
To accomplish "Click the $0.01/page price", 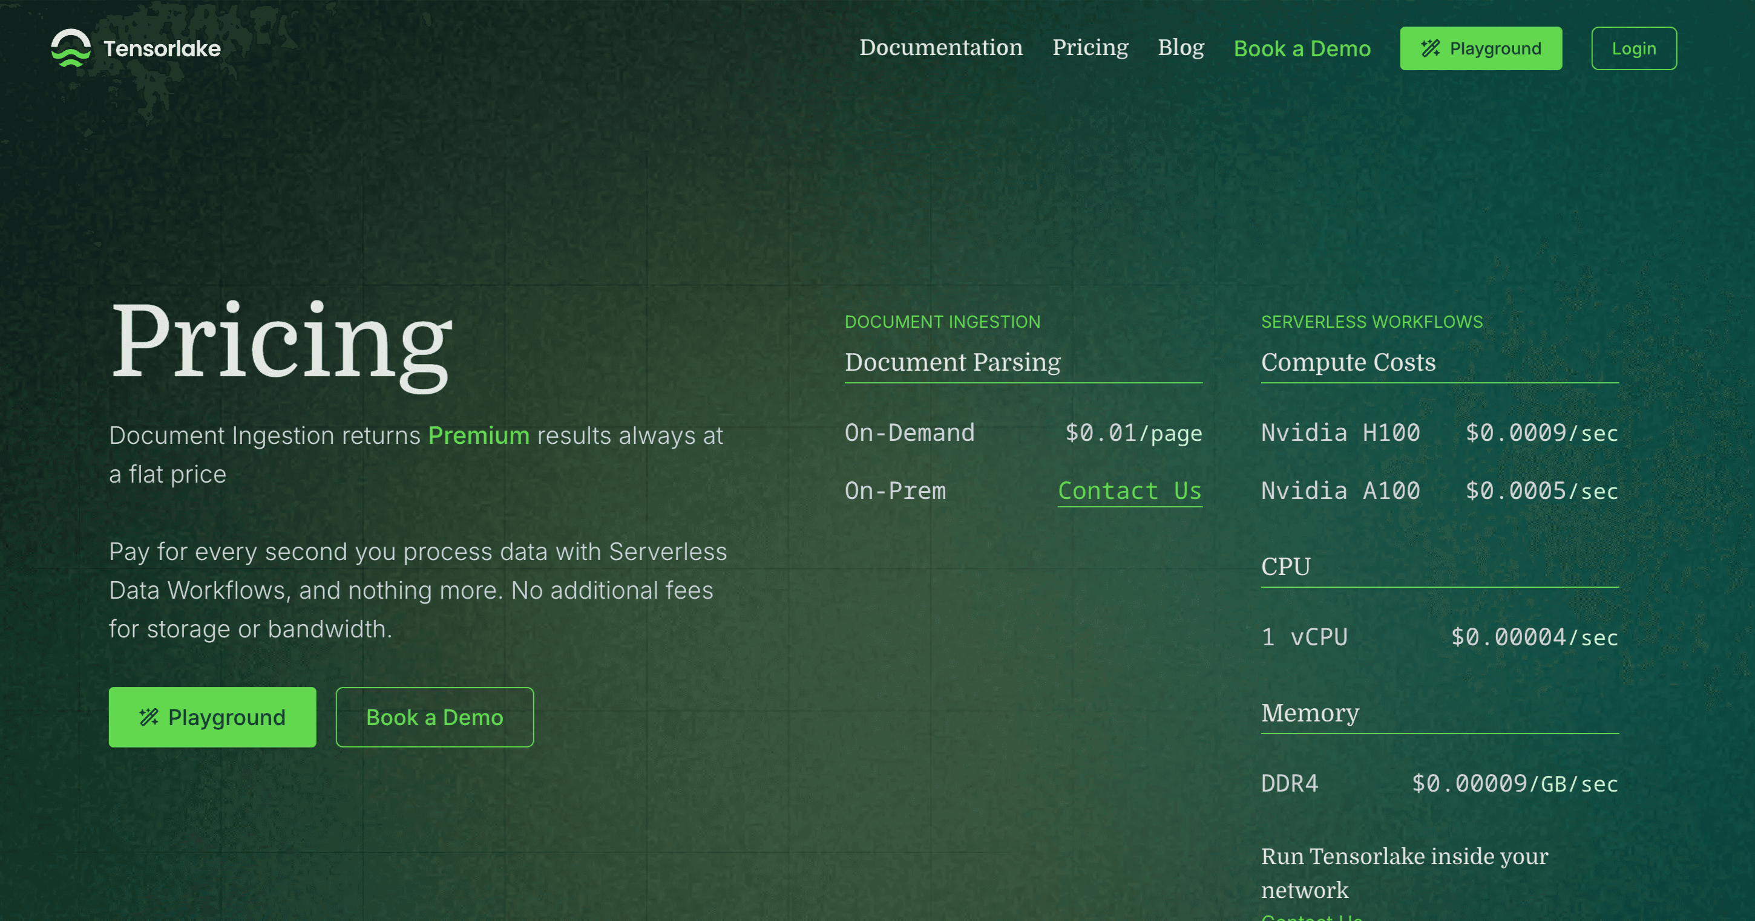I will [x=1133, y=433].
